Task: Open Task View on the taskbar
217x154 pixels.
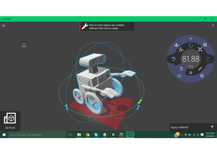Action: point(71,135)
